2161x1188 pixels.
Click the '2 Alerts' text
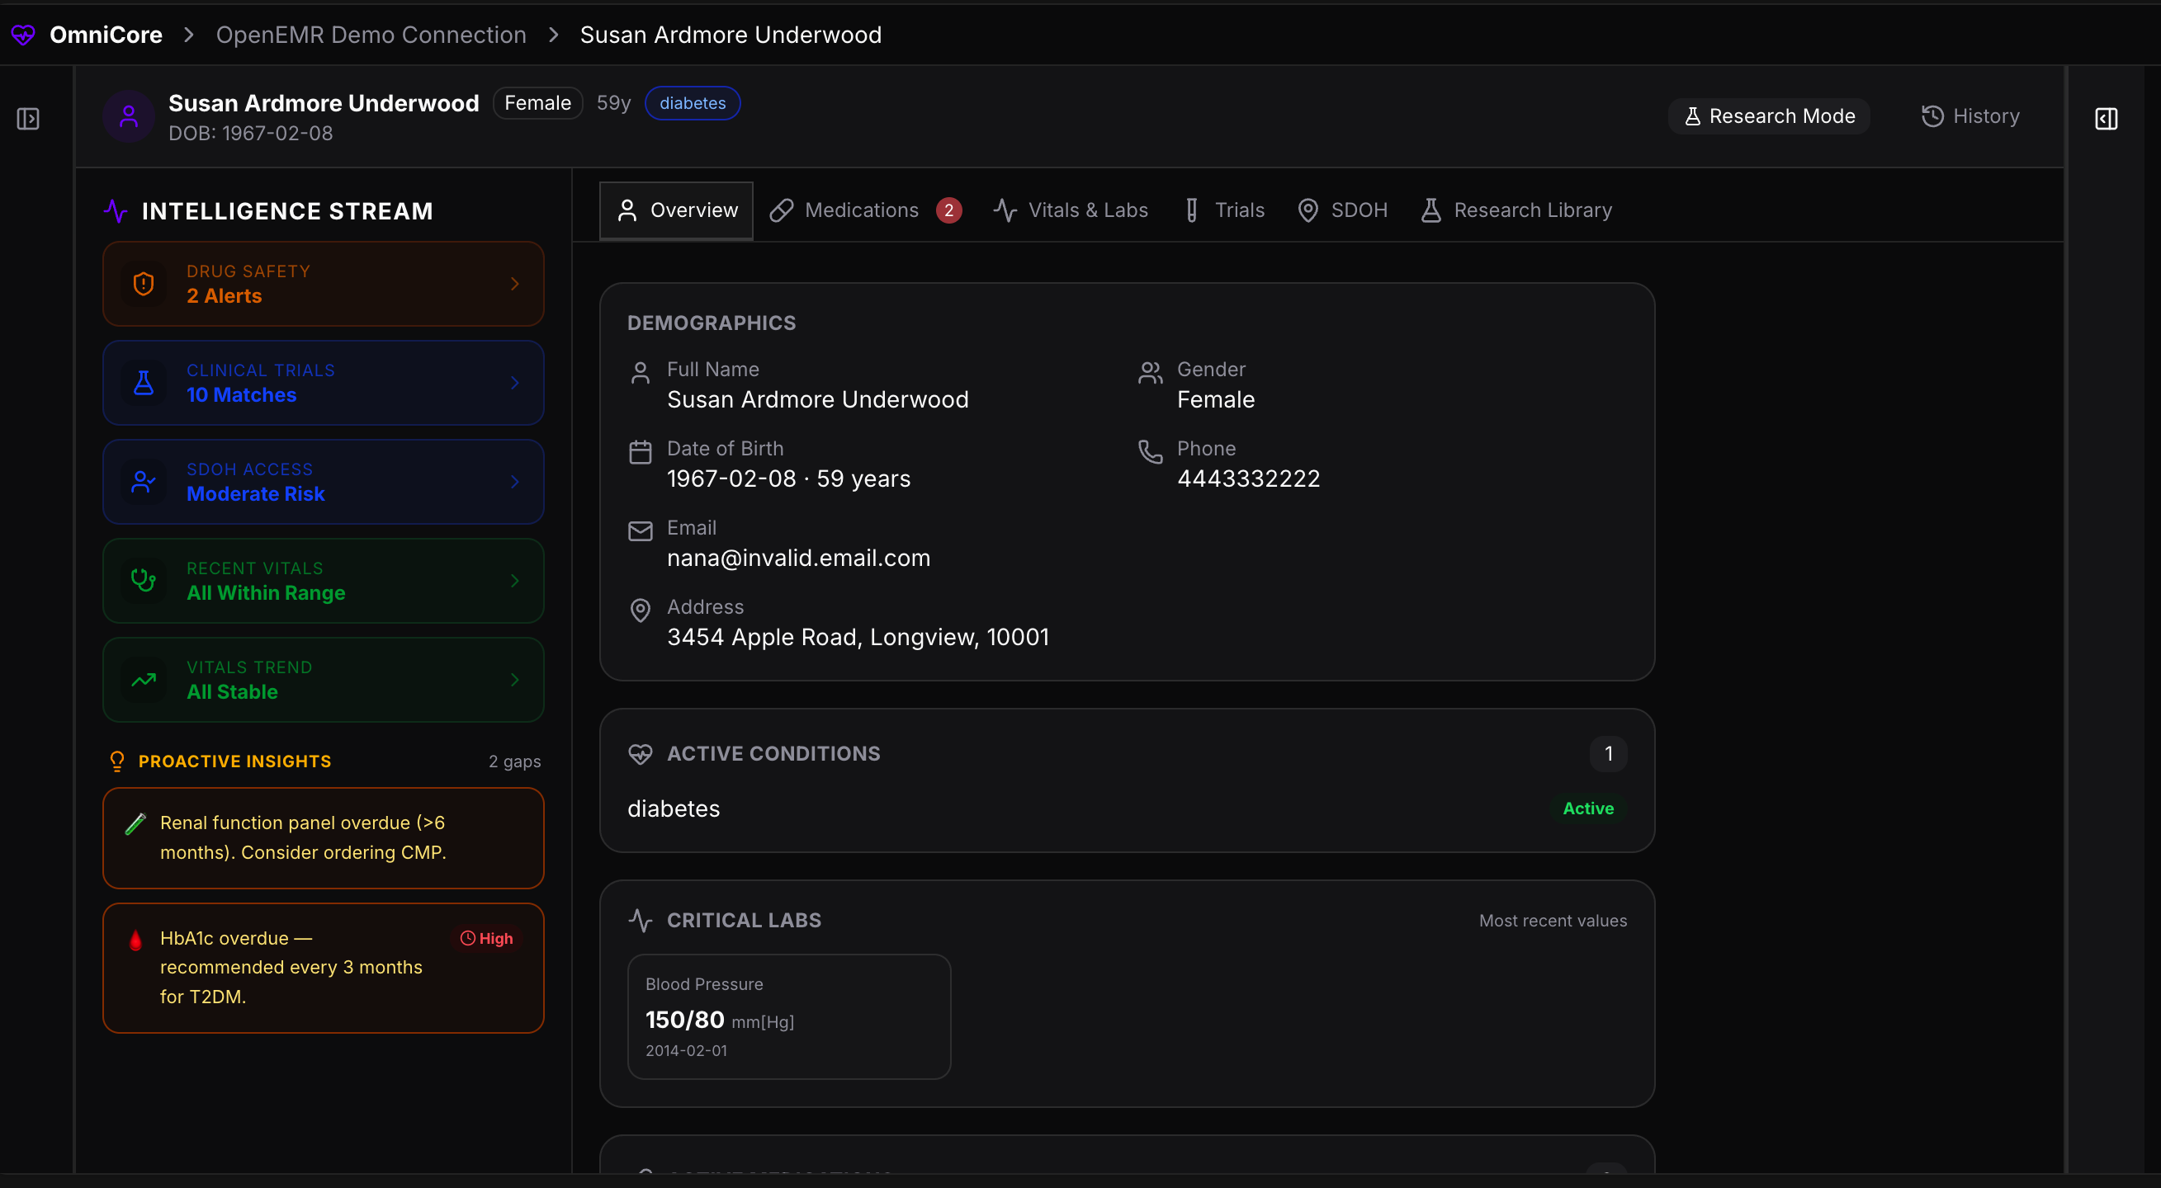[x=224, y=296]
